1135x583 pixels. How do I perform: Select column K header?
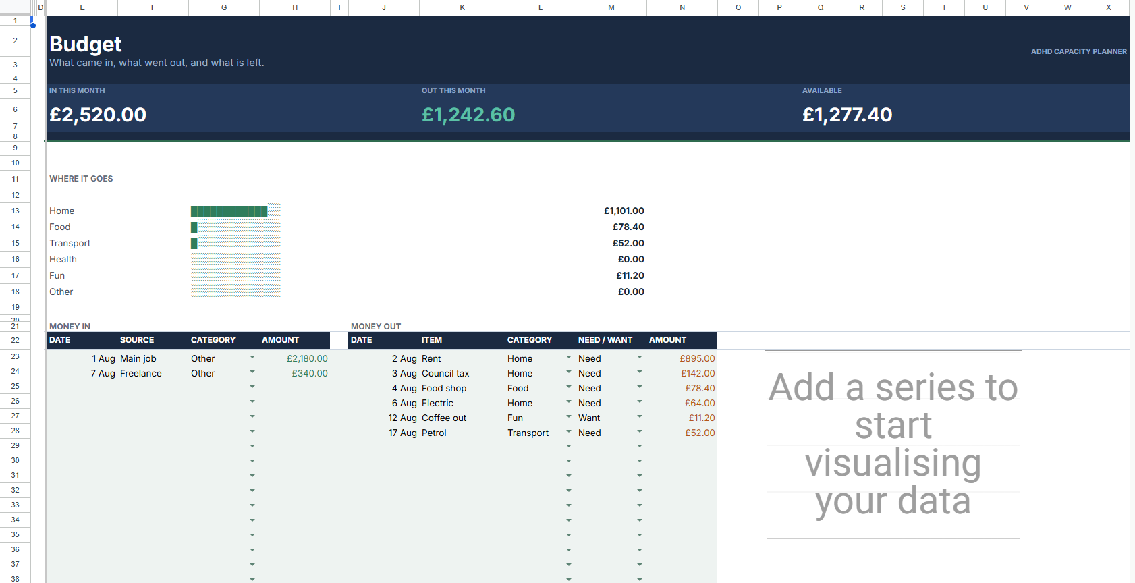coord(462,7)
